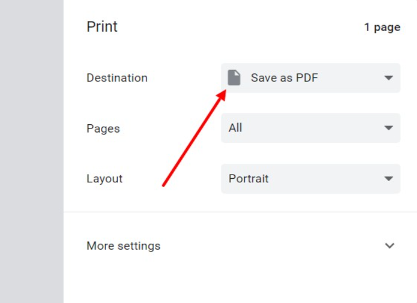The height and width of the screenshot is (303, 417).
Task: Click the 'More settings' label
Action: coord(123,246)
